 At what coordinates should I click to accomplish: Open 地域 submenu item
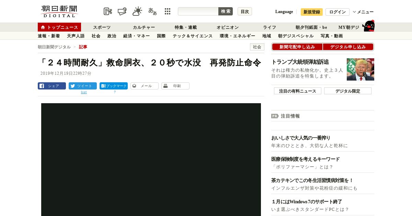click(266, 36)
